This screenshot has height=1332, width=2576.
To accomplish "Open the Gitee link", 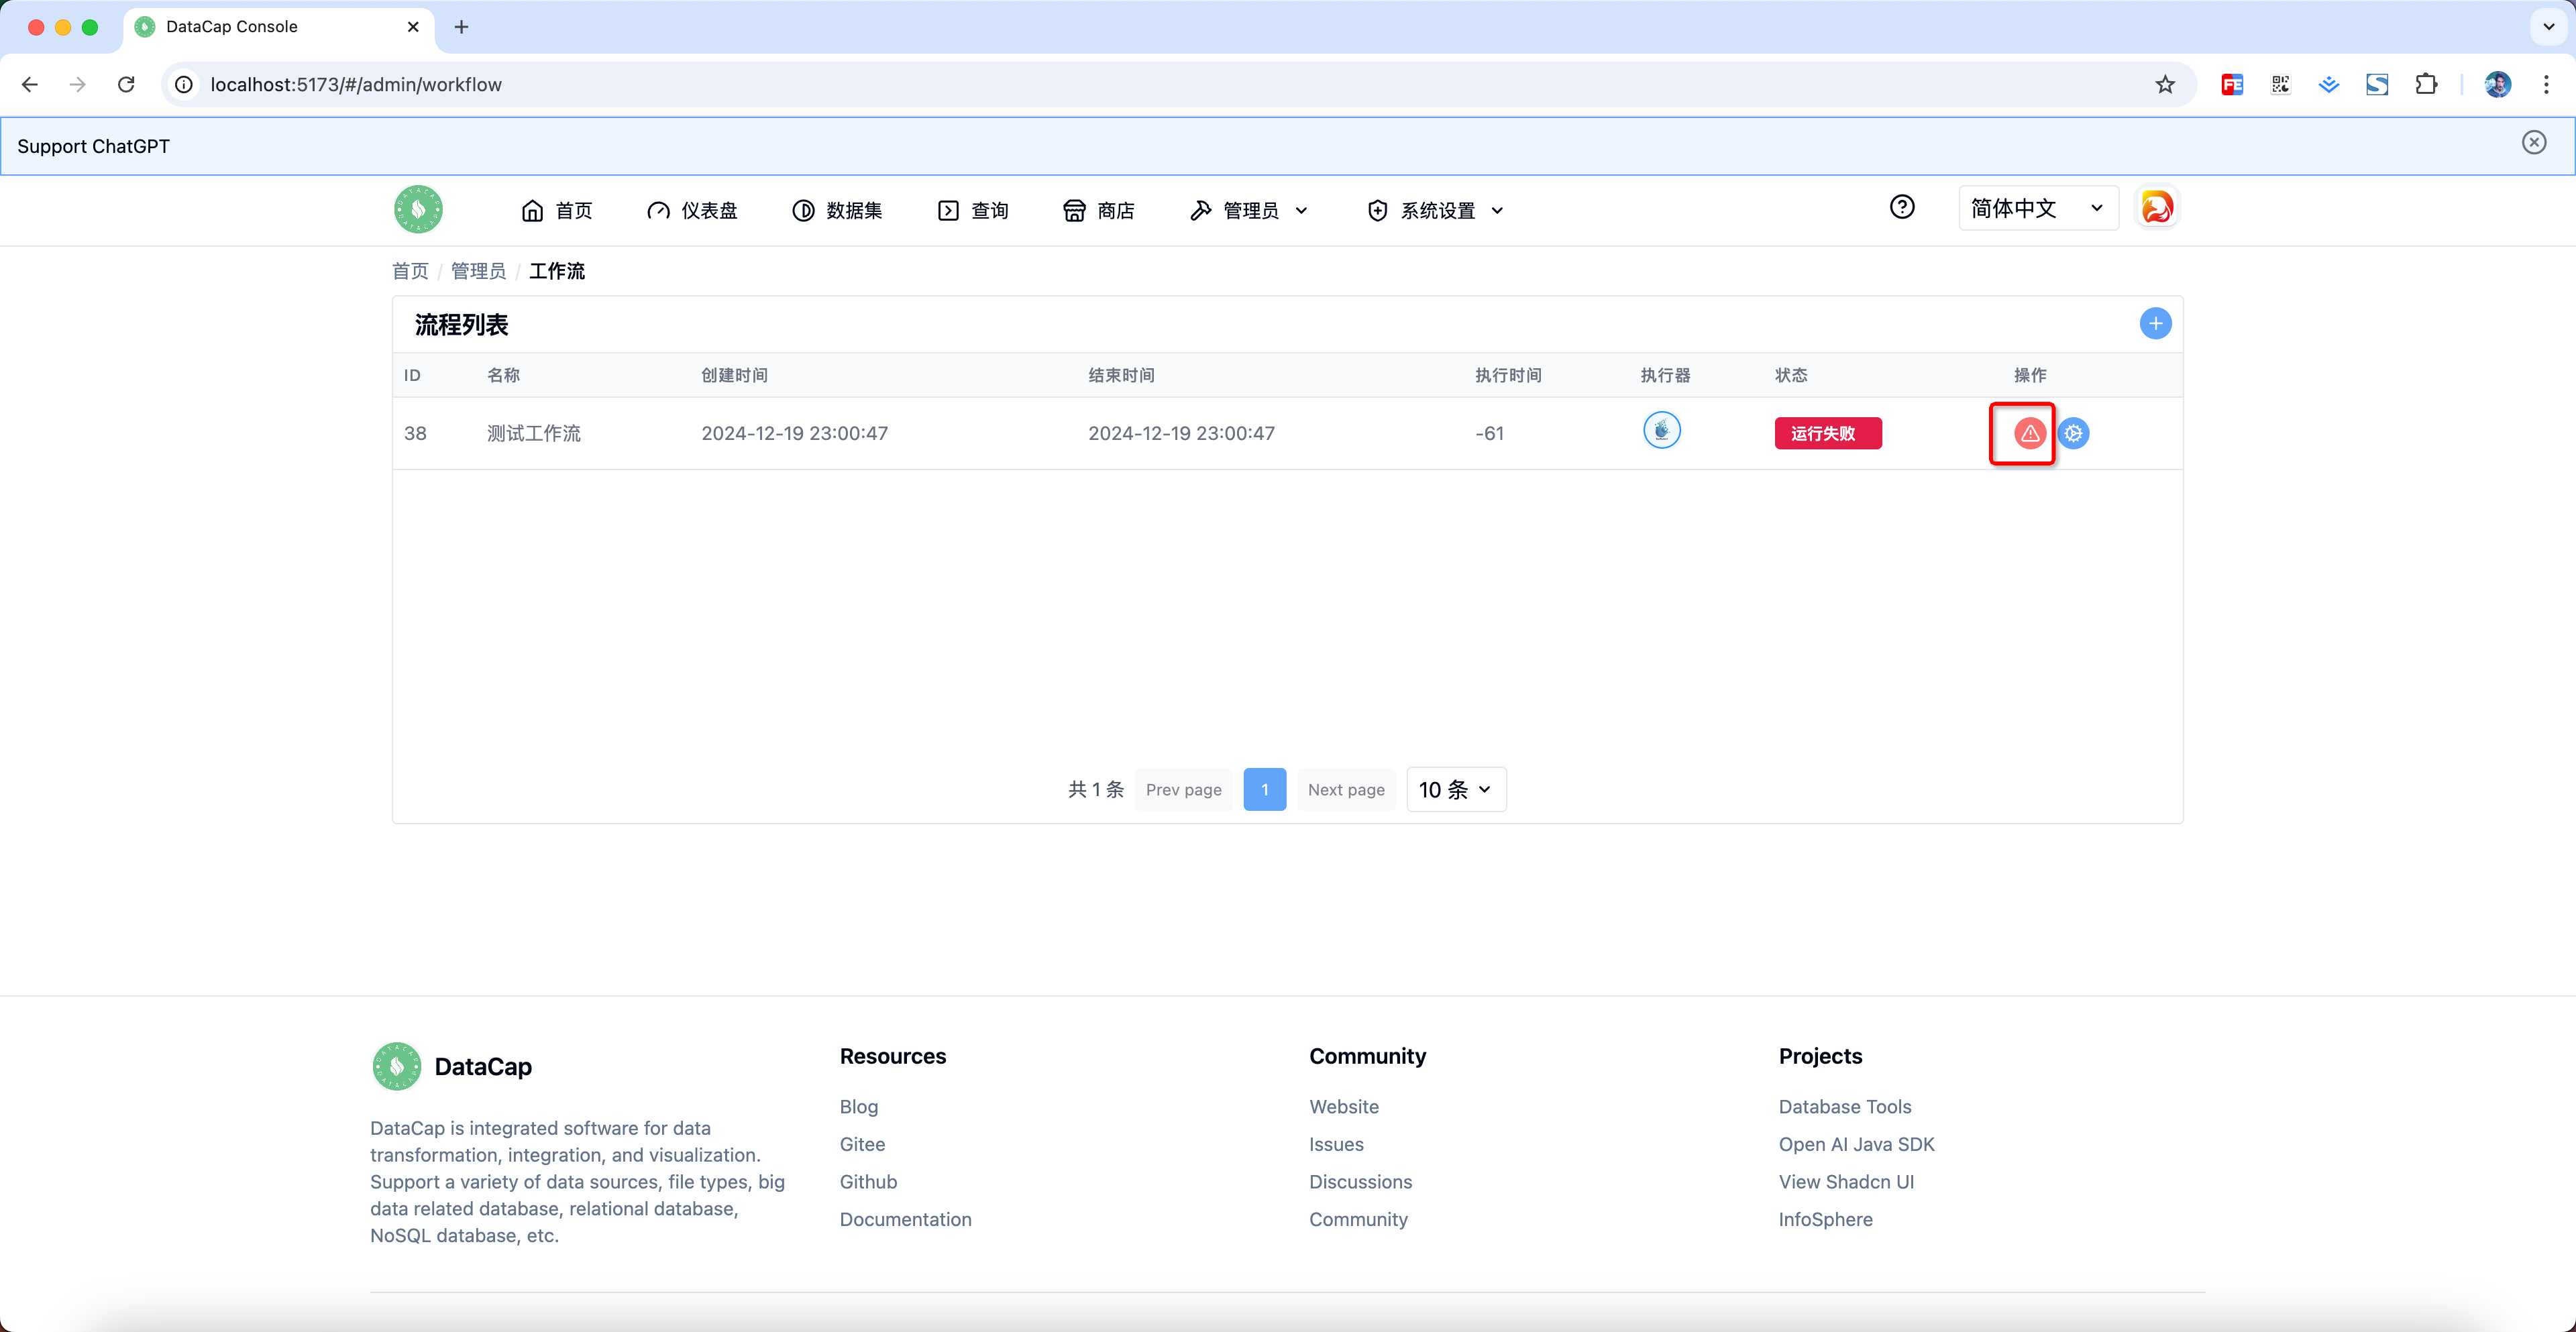I will click(862, 1144).
